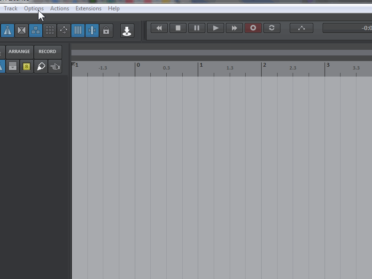This screenshot has width=372, height=279.
Task: Click the automation envelope transport button
Action: [302, 28]
